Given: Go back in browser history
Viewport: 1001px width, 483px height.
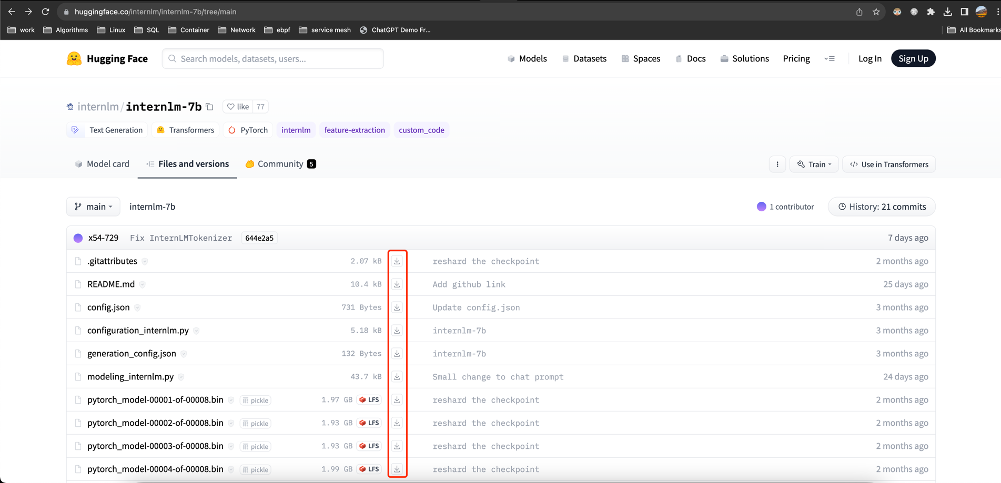Looking at the screenshot, I should (12, 12).
